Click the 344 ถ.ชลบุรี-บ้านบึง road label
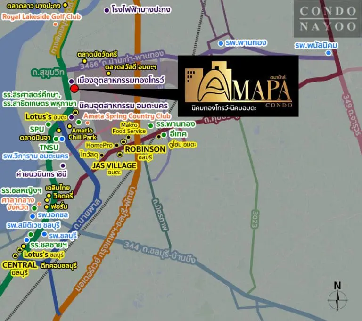This screenshot has height=321, width=362. (x=160, y=252)
